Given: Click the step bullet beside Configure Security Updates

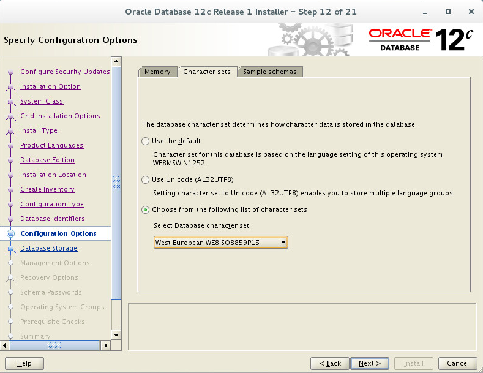Looking at the screenshot, I should tap(11, 72).
